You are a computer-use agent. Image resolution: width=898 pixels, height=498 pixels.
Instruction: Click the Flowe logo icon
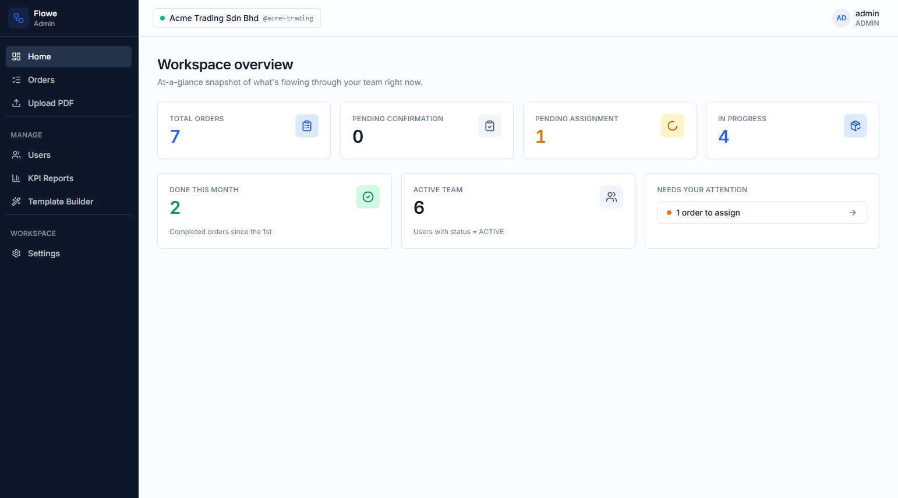[x=19, y=18]
